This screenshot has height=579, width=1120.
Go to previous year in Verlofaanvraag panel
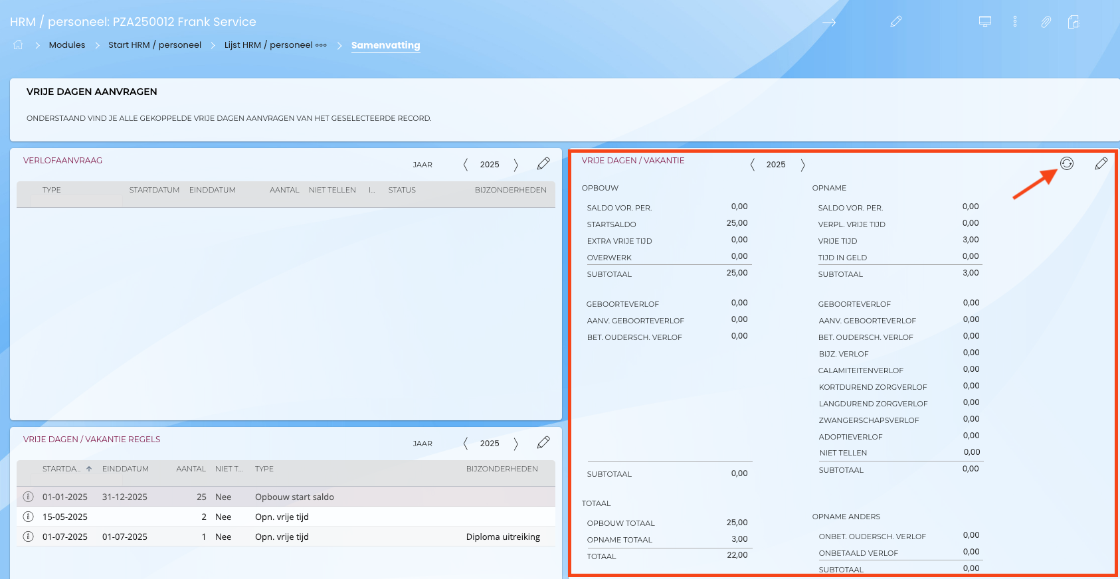point(466,165)
